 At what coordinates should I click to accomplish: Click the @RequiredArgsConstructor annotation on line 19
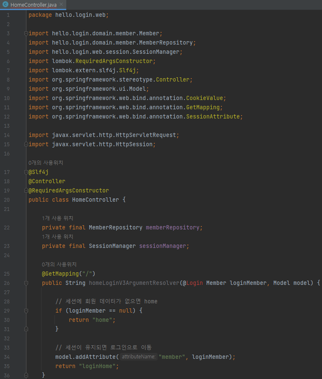pyautogui.click(x=68, y=190)
